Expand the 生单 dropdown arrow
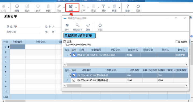The width and height of the screenshot is (193, 102). coord(88,7)
